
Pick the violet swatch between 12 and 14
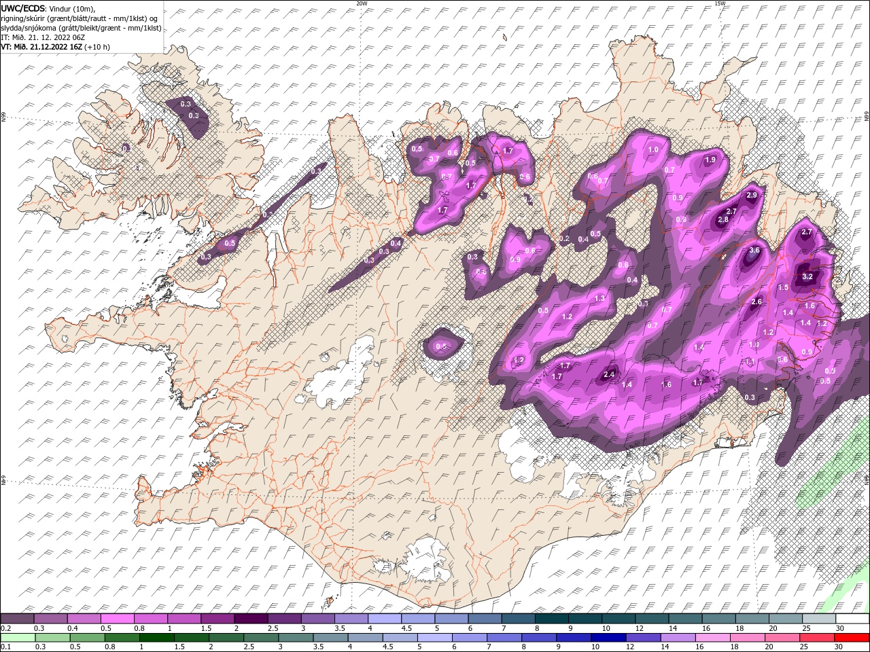point(642,637)
